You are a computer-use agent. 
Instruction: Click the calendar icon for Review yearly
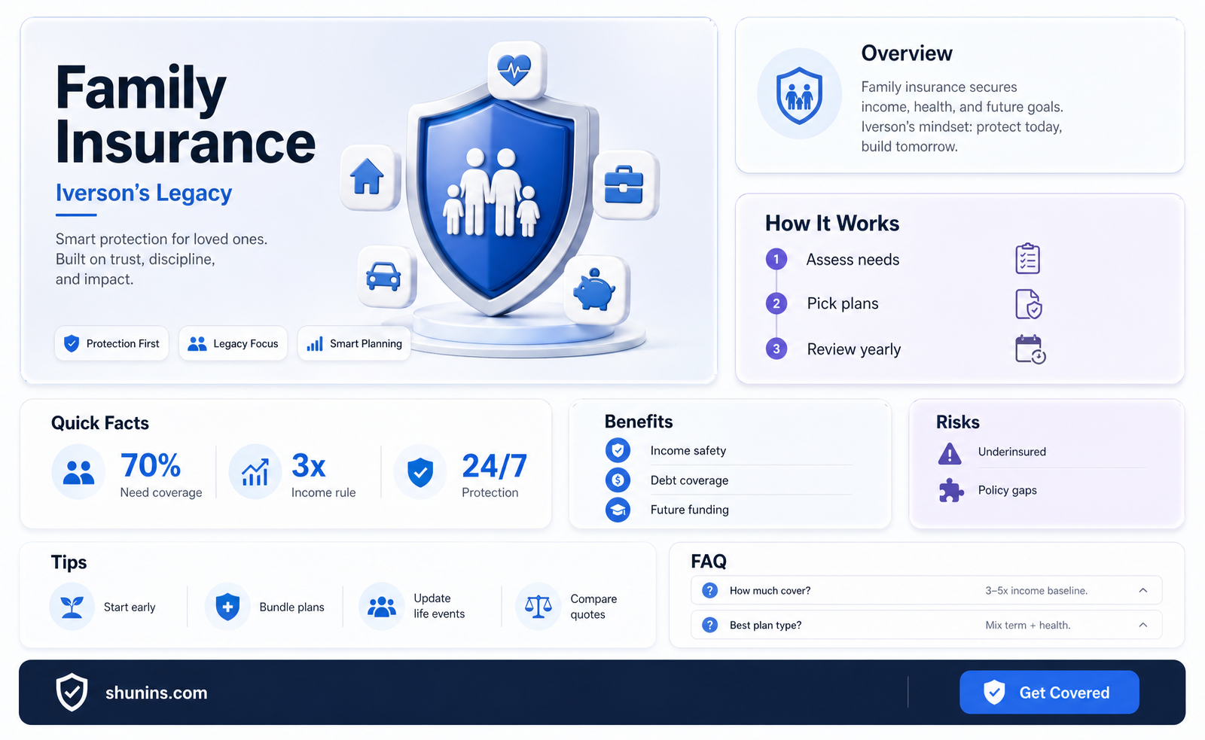pos(1030,349)
